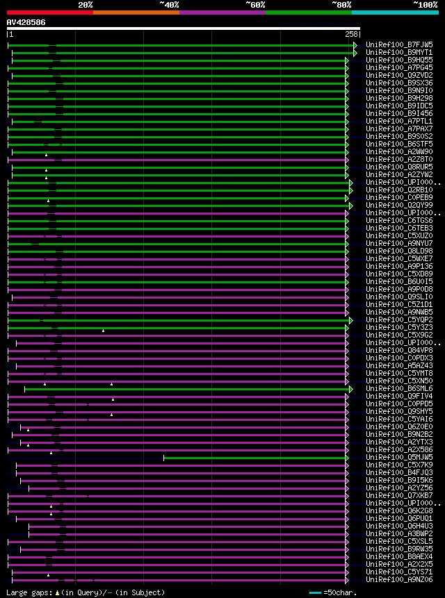445x598 pixels.
Task: Open hit UniRef100_B7FJW5
Action: (399, 45)
